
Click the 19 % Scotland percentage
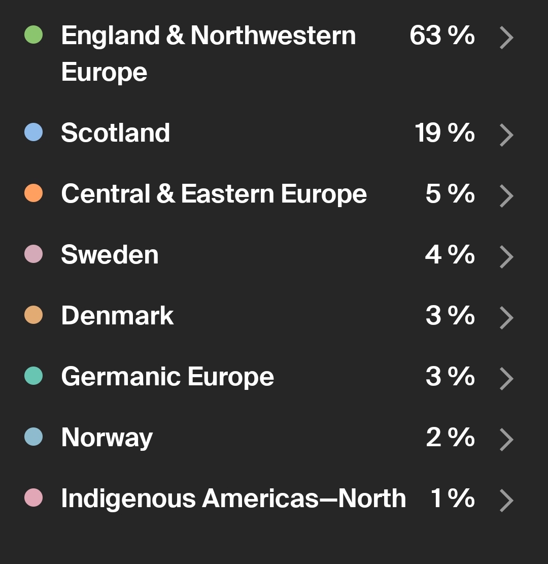tap(444, 133)
